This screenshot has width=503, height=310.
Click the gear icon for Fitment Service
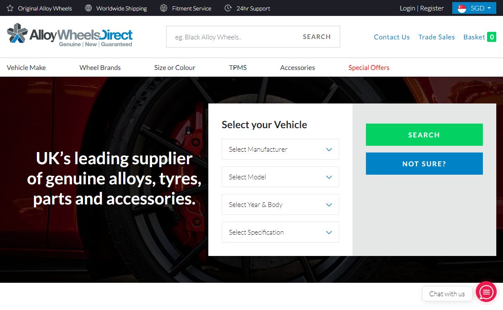(164, 8)
